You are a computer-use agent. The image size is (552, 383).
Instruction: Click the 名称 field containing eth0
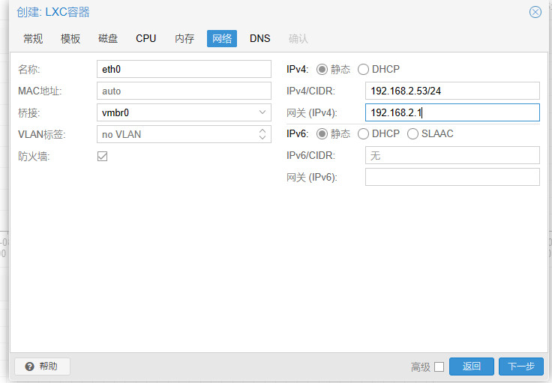184,69
